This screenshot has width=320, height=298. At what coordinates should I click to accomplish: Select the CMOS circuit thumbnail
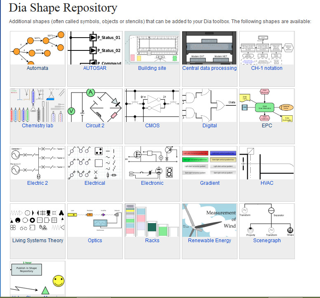click(152, 105)
